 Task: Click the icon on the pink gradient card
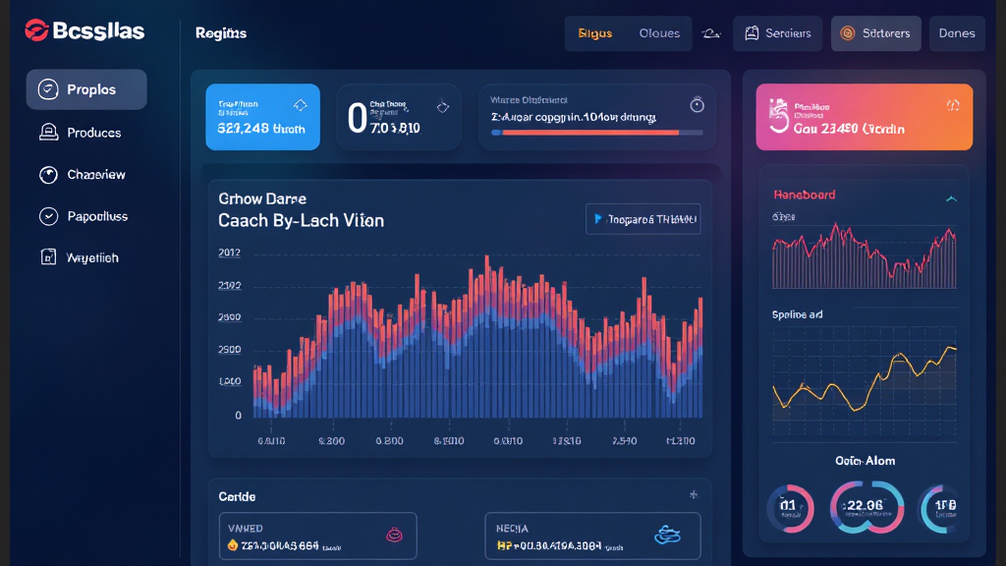951,105
